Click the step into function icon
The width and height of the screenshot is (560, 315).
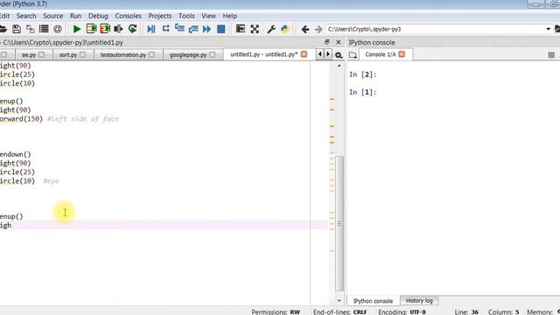point(179,29)
